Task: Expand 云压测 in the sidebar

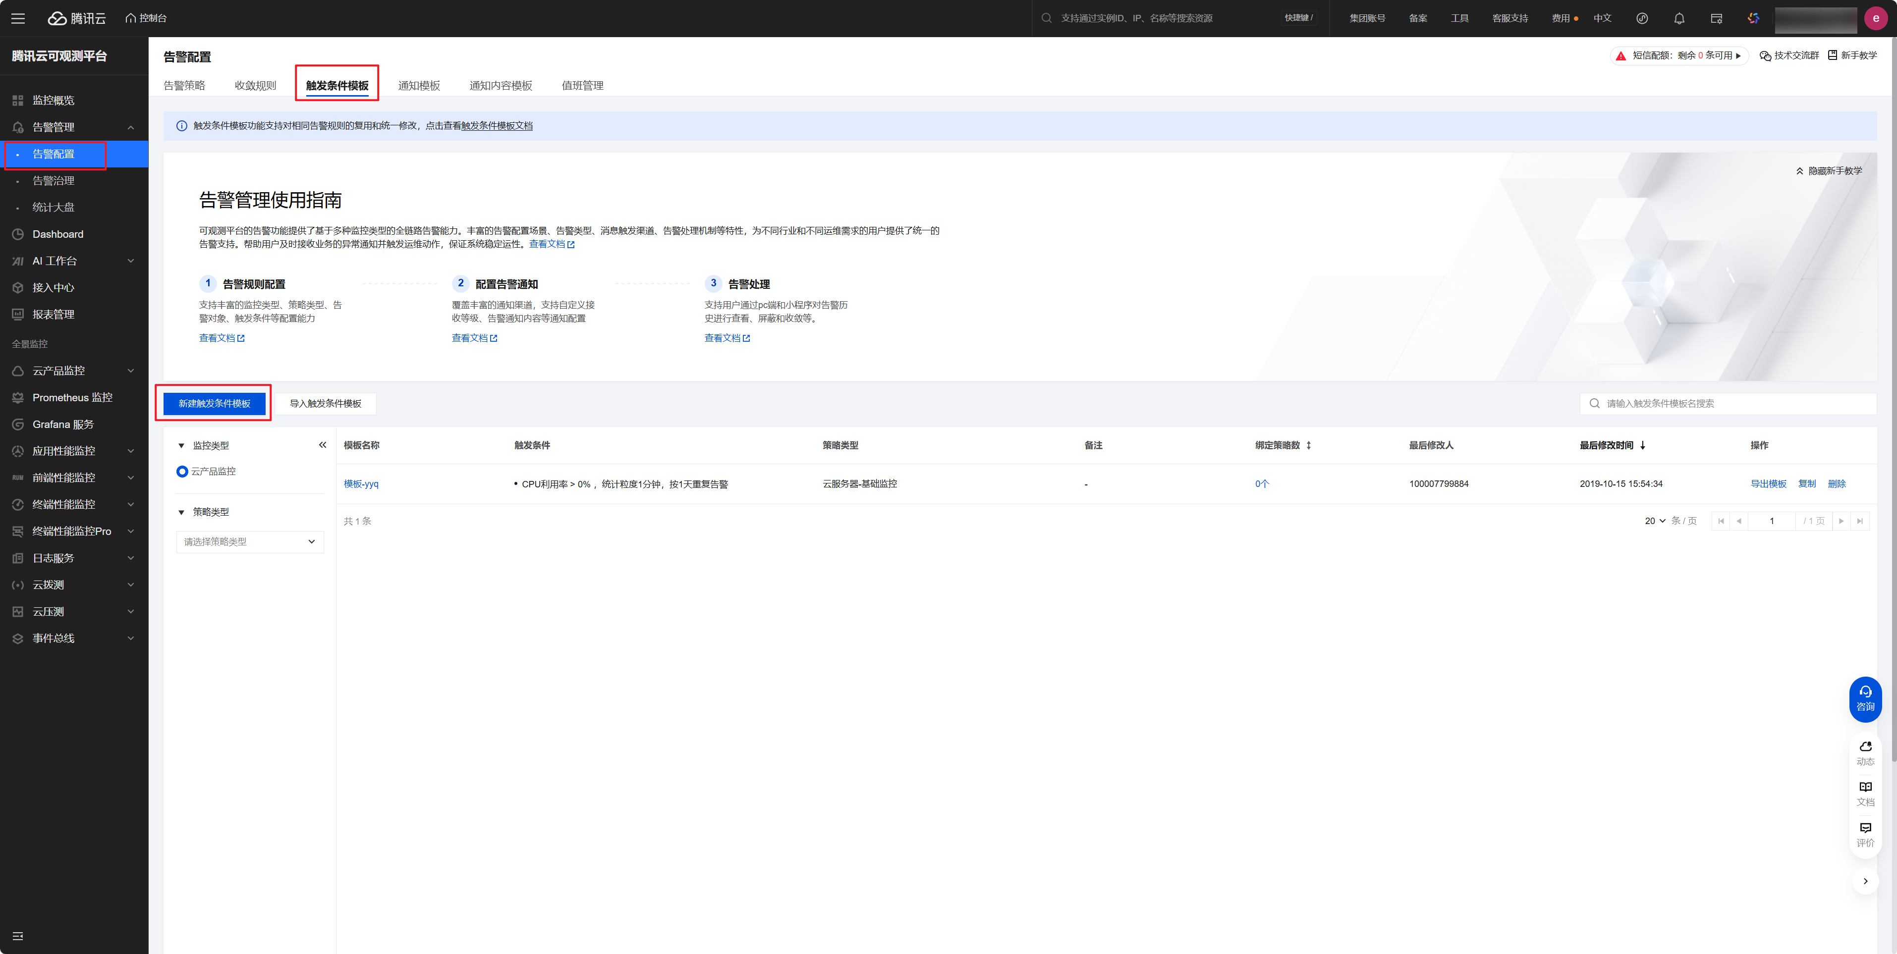Action: [x=74, y=612]
